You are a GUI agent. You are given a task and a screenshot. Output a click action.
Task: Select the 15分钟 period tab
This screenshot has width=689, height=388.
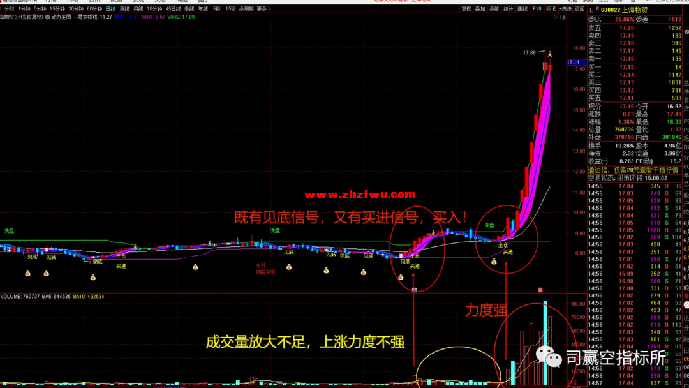point(57,9)
